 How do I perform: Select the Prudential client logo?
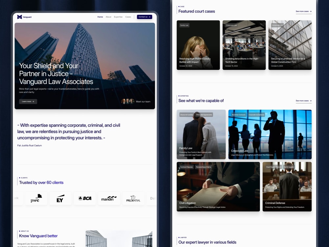click(x=133, y=198)
